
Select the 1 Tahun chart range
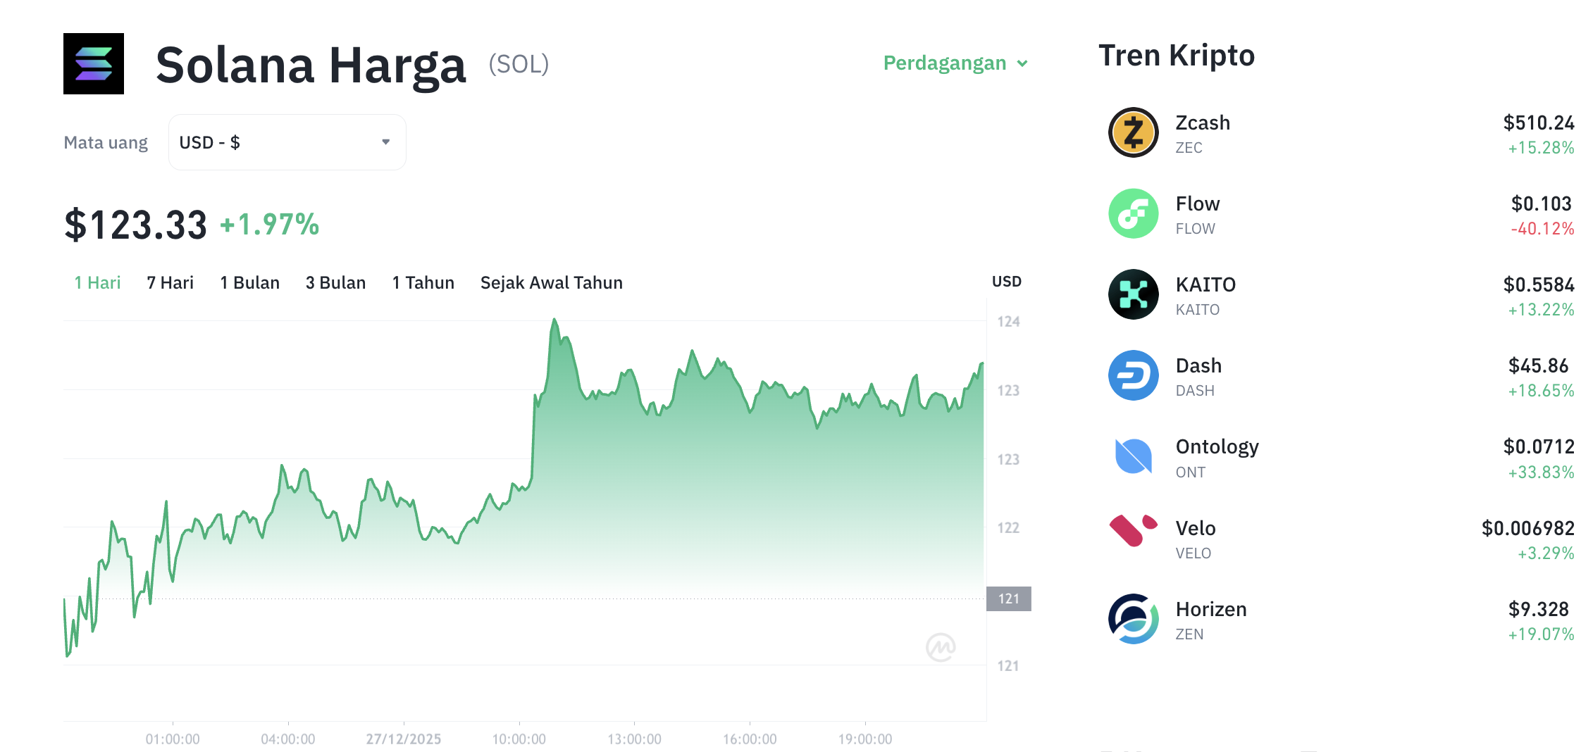coord(423,282)
